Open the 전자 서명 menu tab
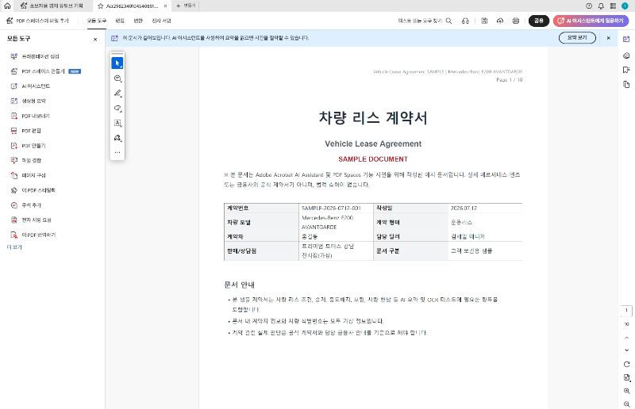The width and height of the screenshot is (635, 409). click(161, 21)
